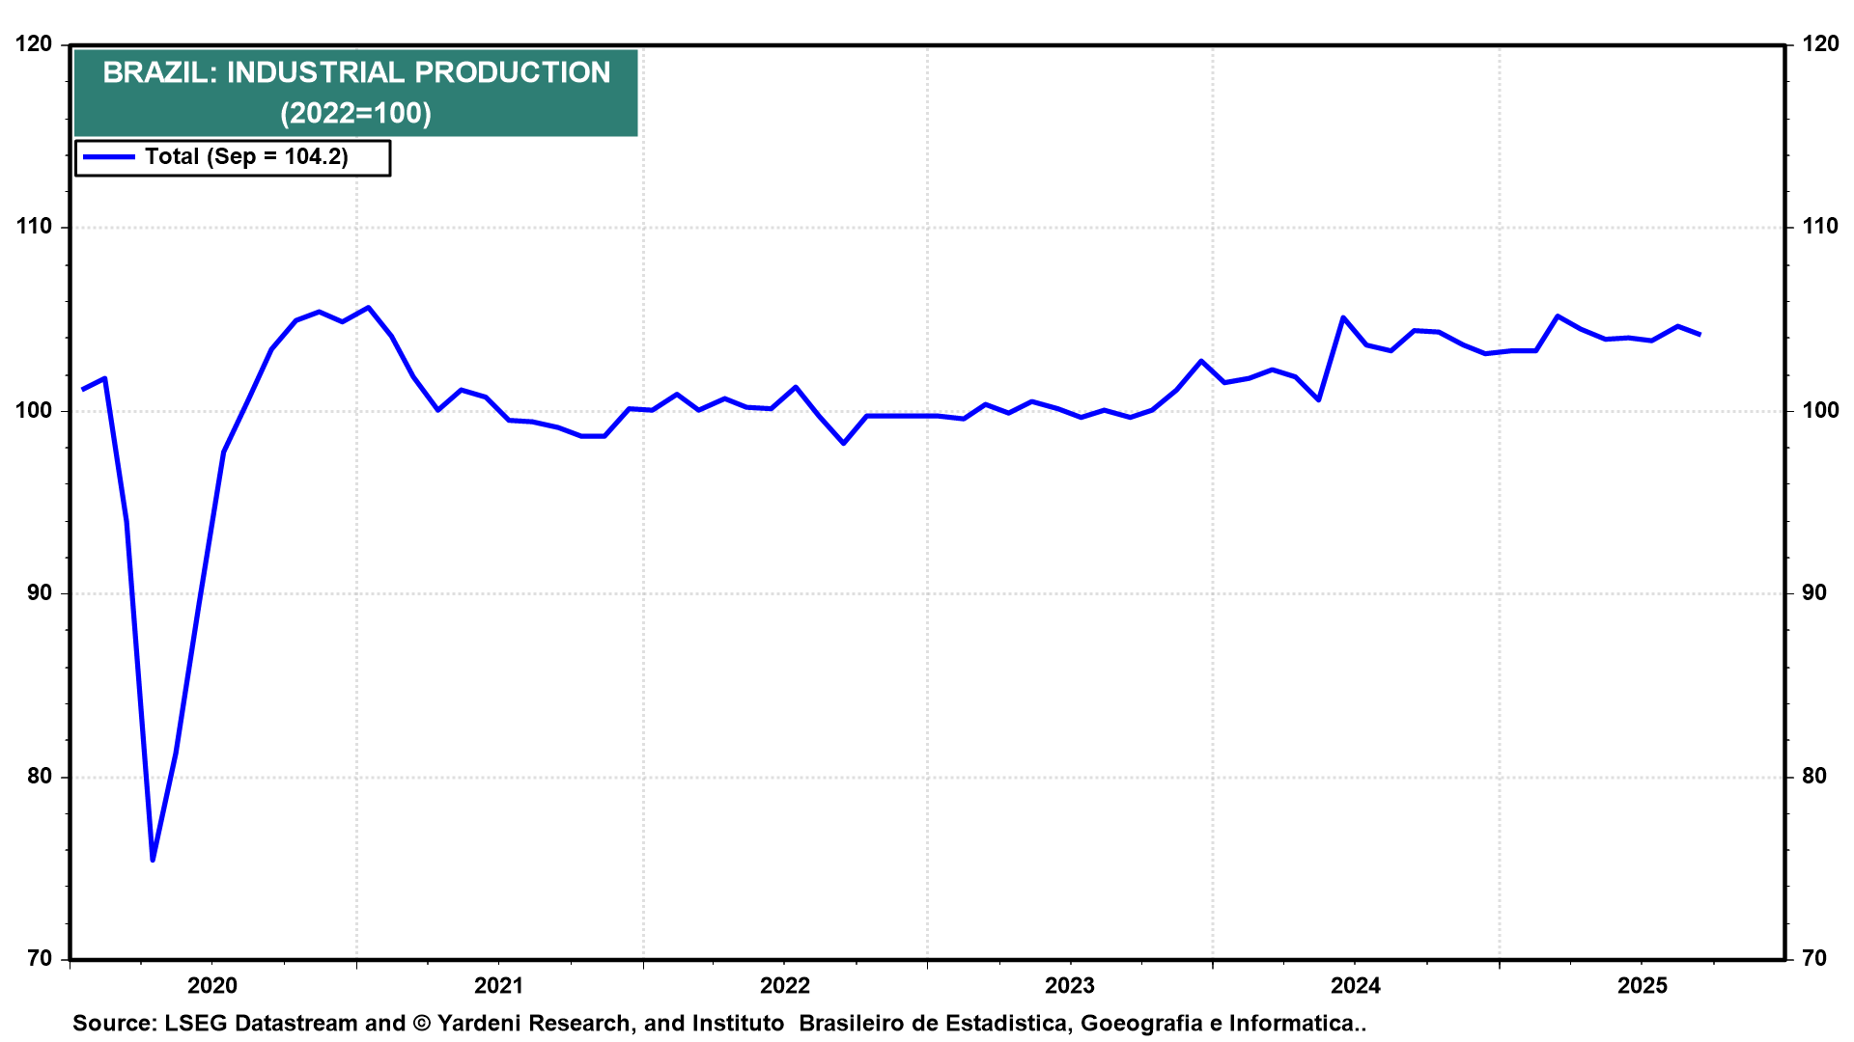Click the right axis 110 label
The image size is (1854, 1042).
point(1820,227)
